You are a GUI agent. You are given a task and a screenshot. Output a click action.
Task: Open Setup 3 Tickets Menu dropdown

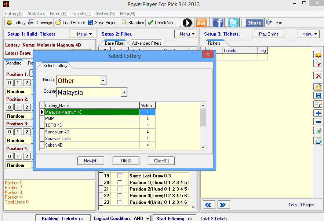pyautogui.click(x=309, y=34)
